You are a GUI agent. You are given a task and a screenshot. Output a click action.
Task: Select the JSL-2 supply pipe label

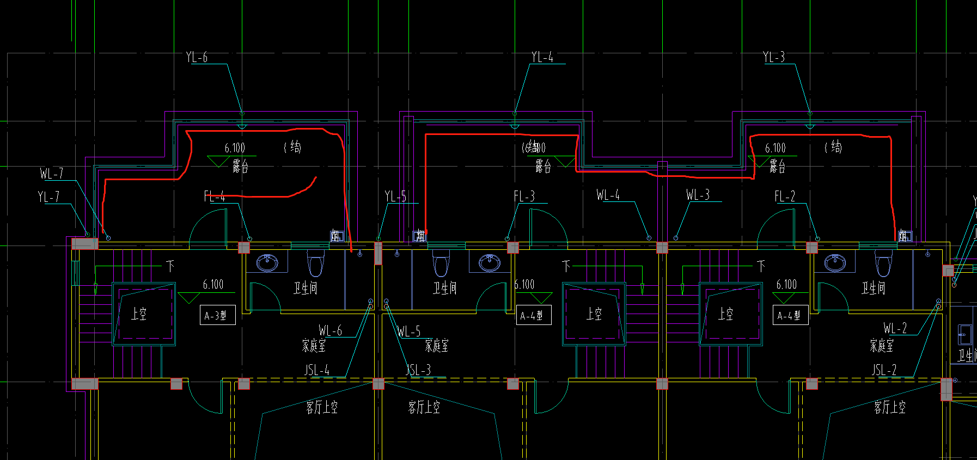884,370
